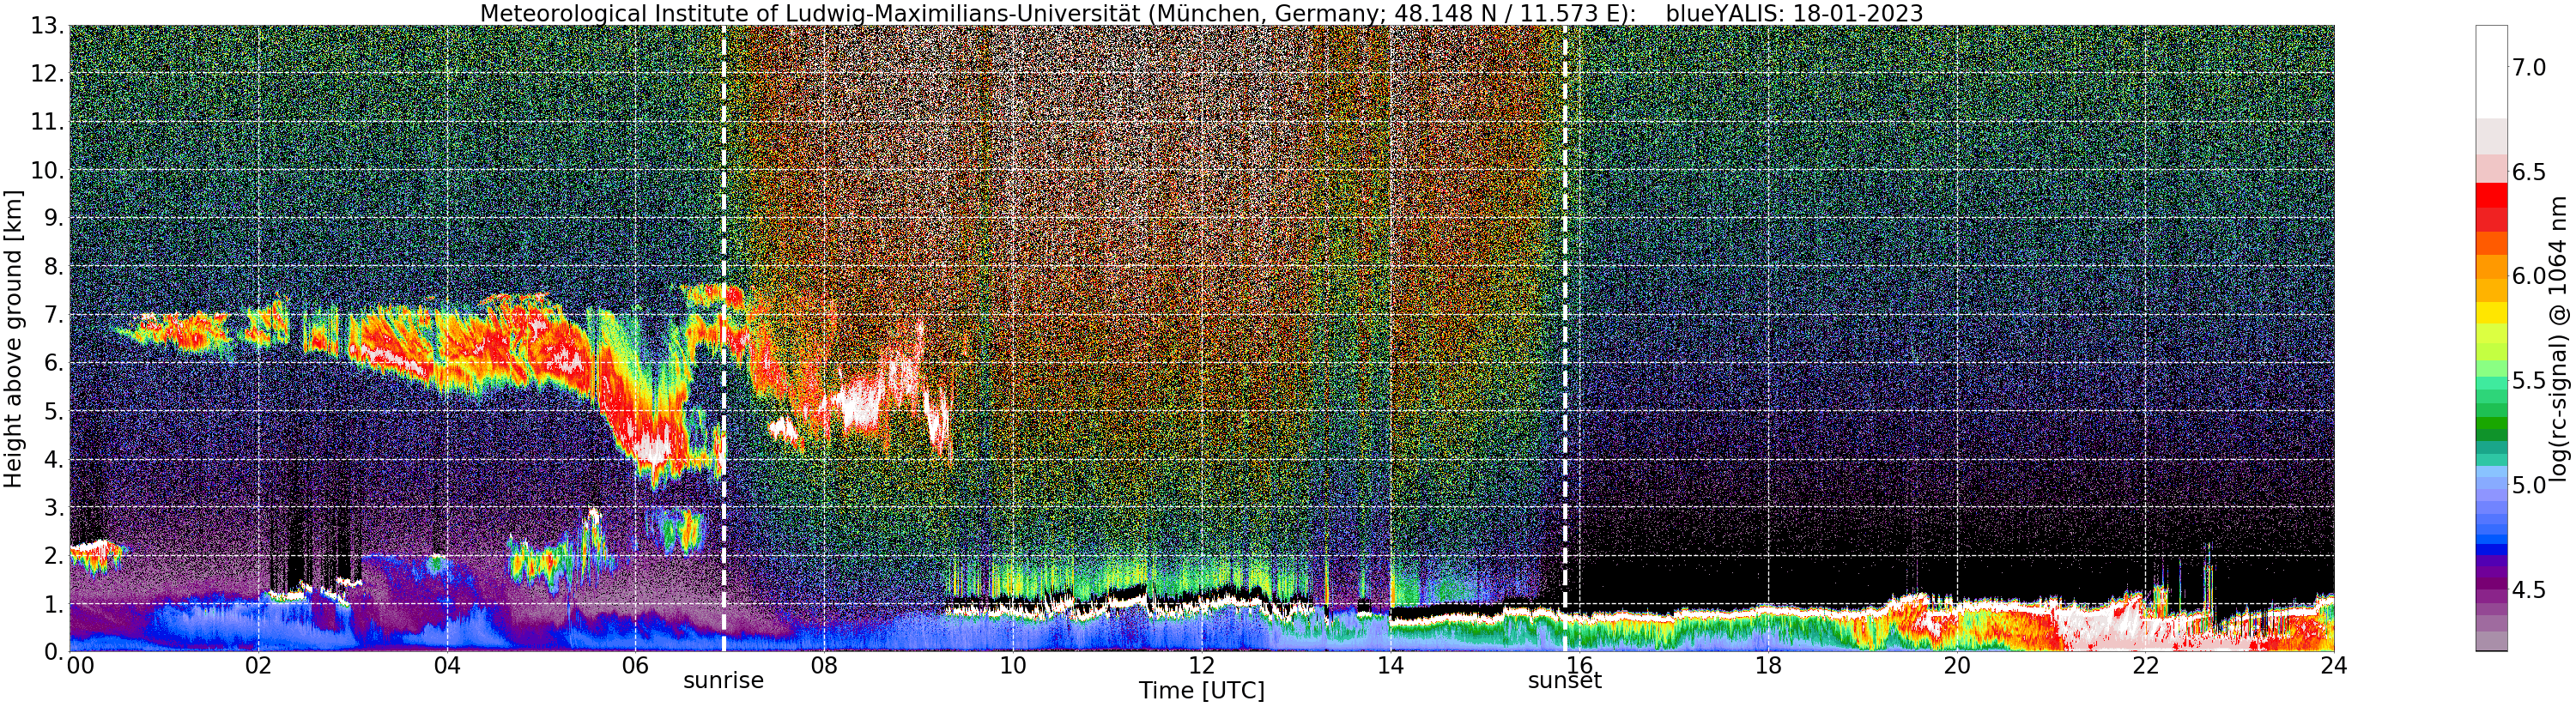Click the x-axis tick label 10
This screenshot has height=707, width=2576.
click(1013, 666)
